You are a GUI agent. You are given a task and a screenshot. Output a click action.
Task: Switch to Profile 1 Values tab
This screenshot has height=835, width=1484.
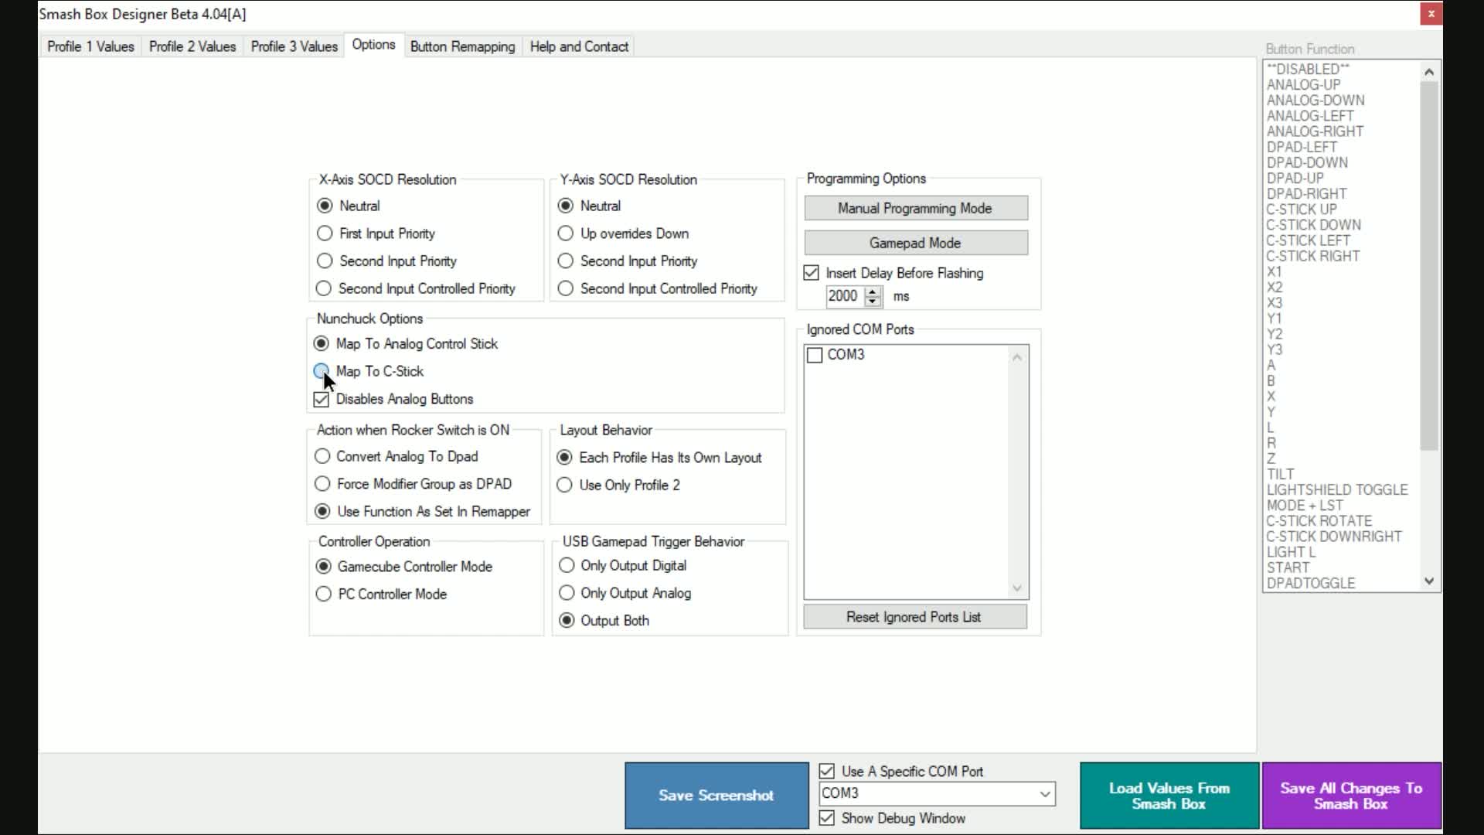[90, 46]
